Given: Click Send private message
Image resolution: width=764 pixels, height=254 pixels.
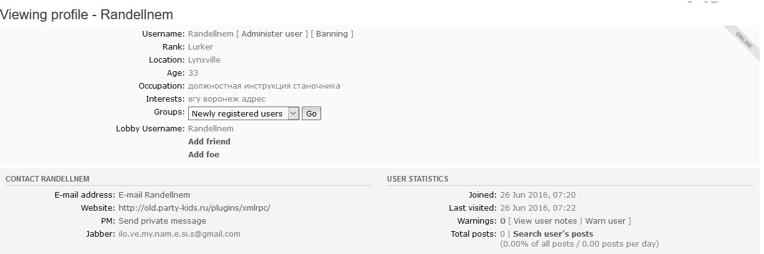Looking at the screenshot, I should [162, 221].
